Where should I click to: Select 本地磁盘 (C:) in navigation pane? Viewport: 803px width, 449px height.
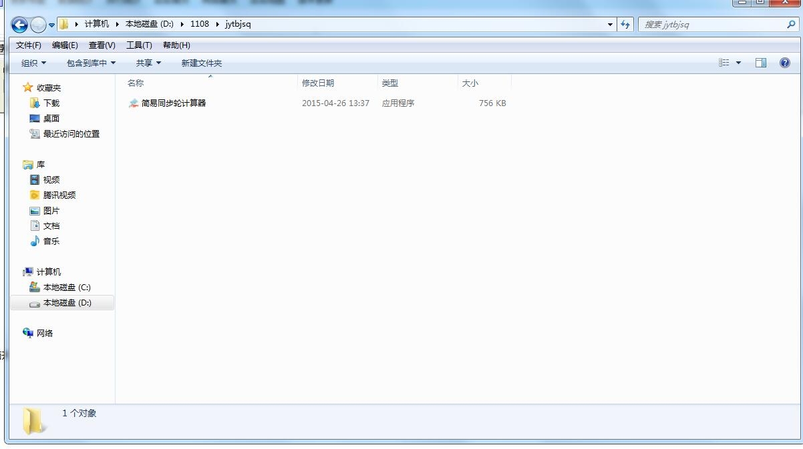pos(67,287)
